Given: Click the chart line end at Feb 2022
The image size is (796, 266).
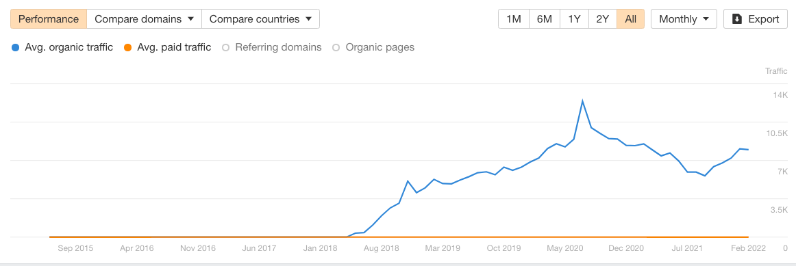Looking at the screenshot, I should [x=748, y=150].
